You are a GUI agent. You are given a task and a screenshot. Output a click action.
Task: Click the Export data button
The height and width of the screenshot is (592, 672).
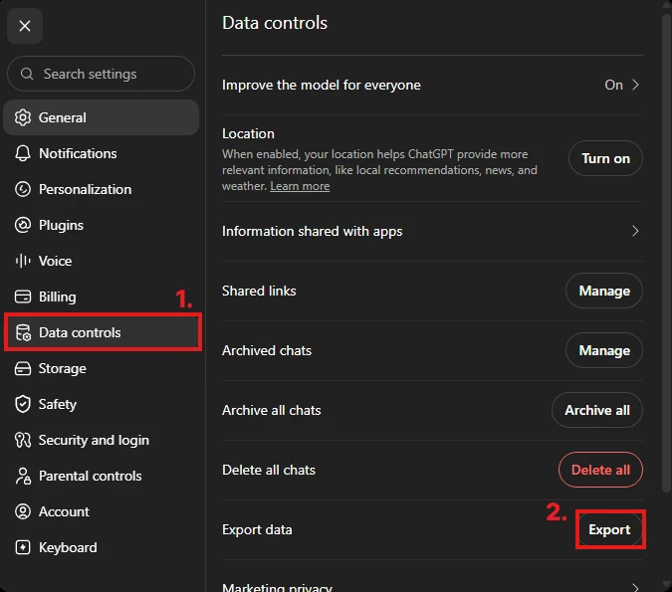609,529
